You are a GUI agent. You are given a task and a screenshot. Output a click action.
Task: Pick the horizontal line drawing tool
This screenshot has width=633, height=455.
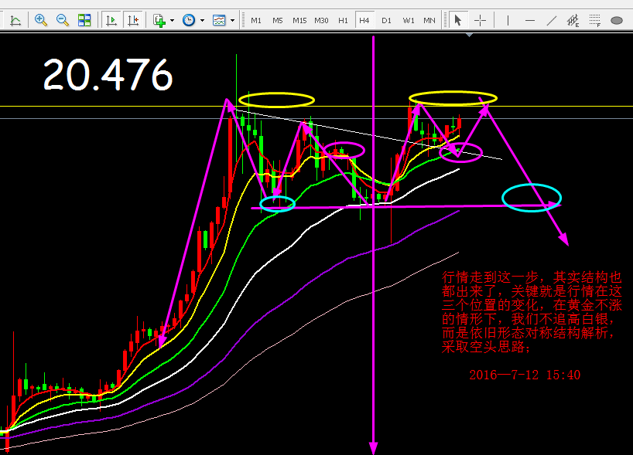coord(530,20)
